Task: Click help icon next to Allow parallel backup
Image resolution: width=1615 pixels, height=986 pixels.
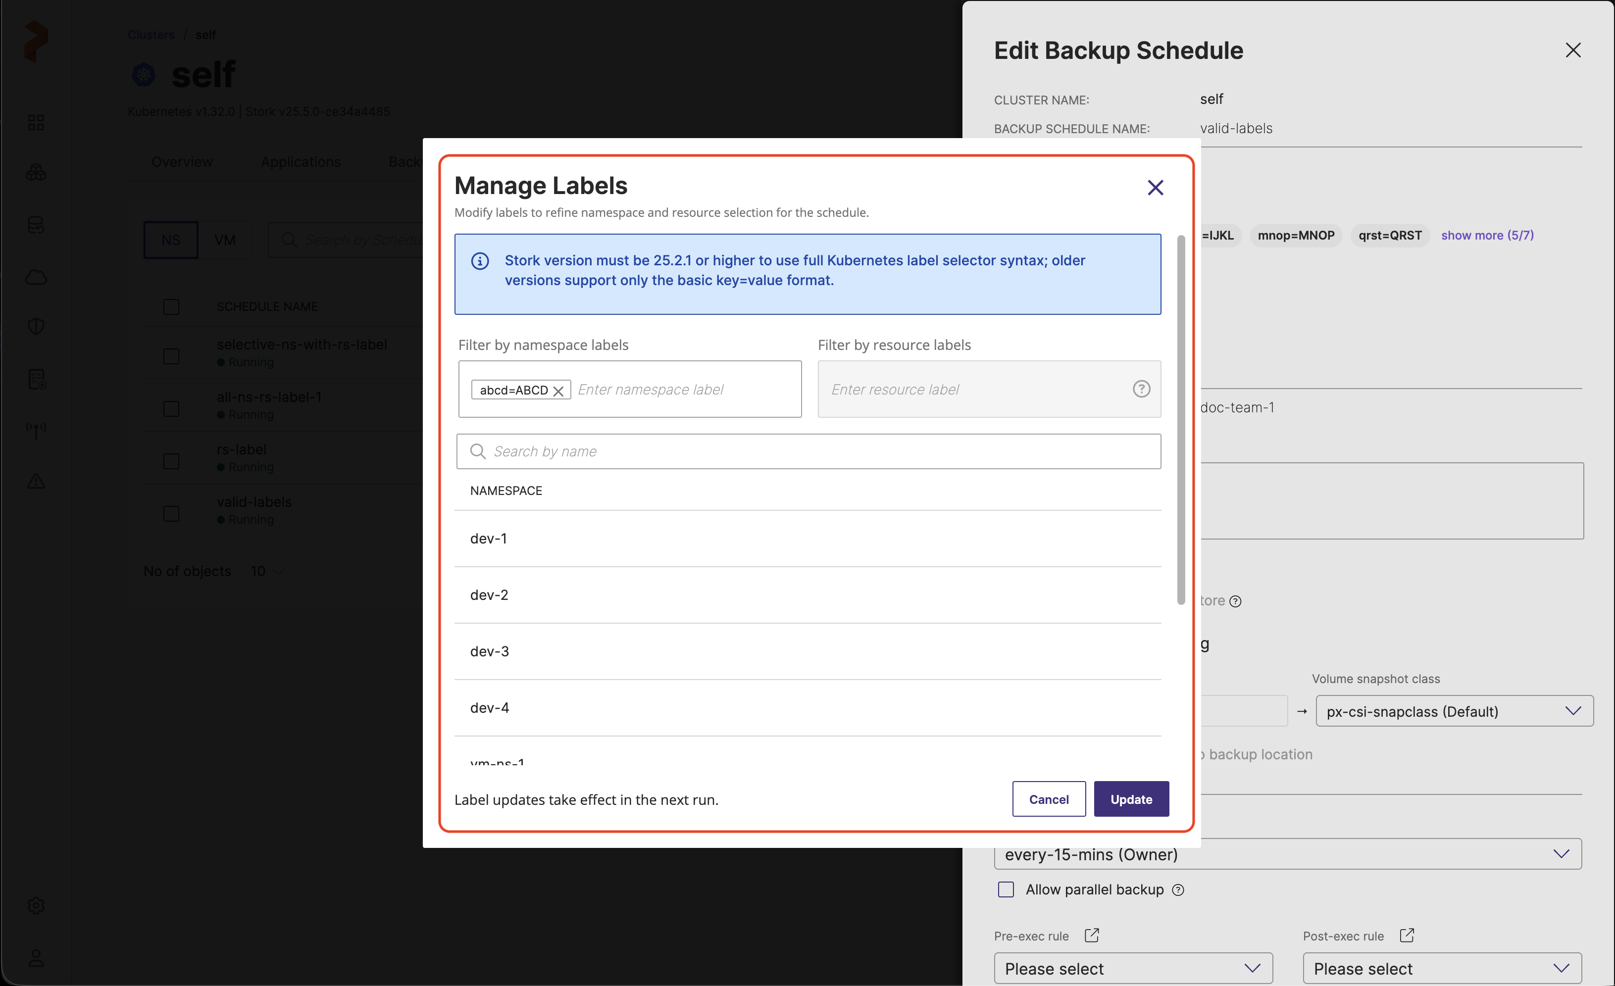Action: click(x=1178, y=889)
